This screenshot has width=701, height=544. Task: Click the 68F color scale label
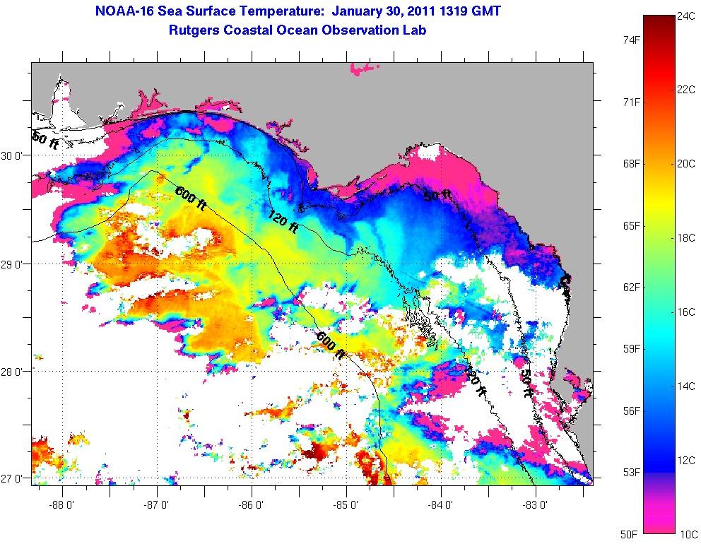pyautogui.click(x=632, y=164)
